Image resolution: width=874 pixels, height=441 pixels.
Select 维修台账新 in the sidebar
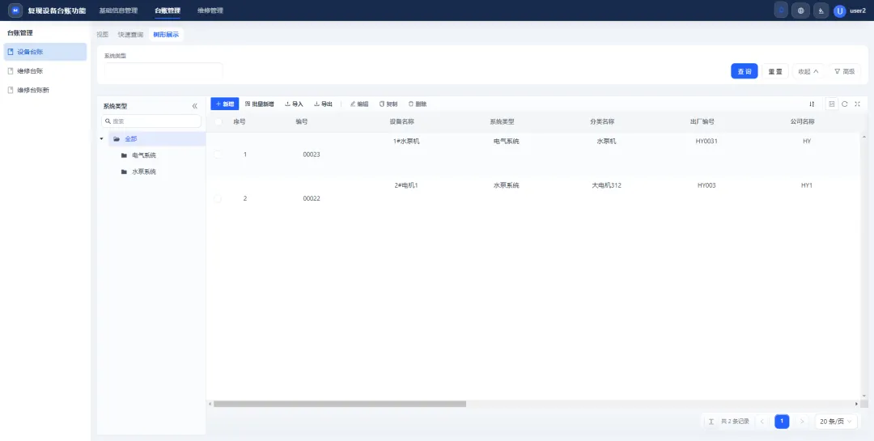click(45, 90)
